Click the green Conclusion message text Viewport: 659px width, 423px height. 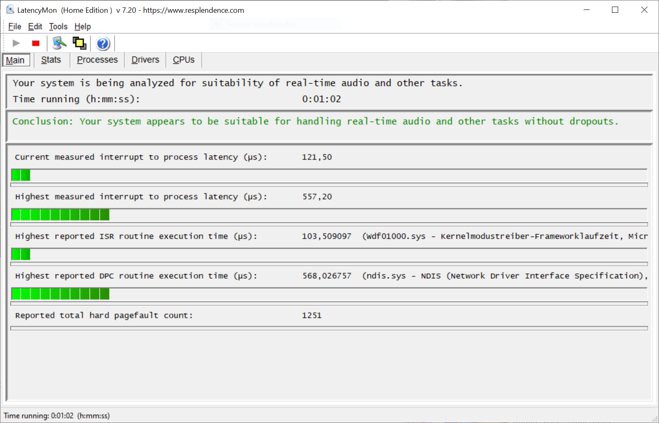315,122
